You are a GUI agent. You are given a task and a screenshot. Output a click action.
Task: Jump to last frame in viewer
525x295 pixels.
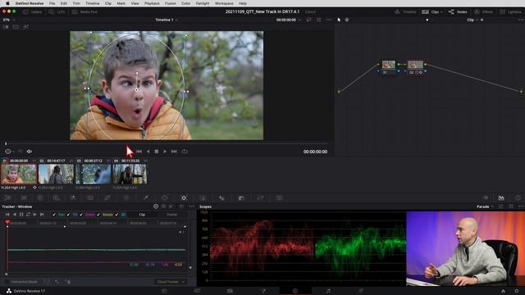coord(174,152)
